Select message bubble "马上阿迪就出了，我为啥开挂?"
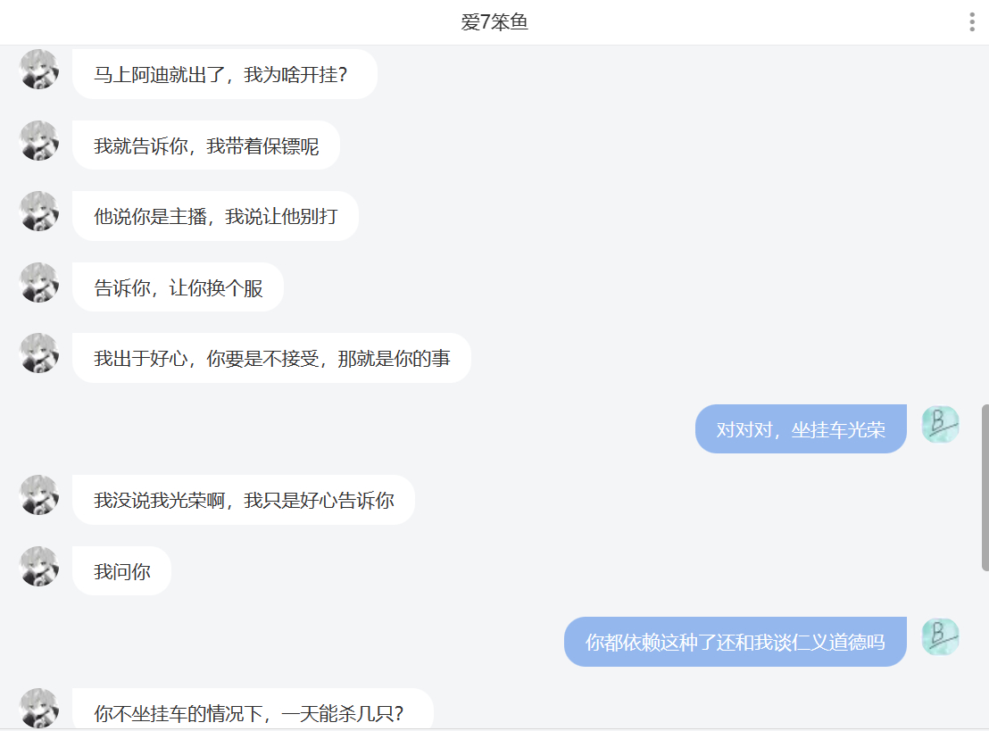The width and height of the screenshot is (989, 731). (225, 74)
